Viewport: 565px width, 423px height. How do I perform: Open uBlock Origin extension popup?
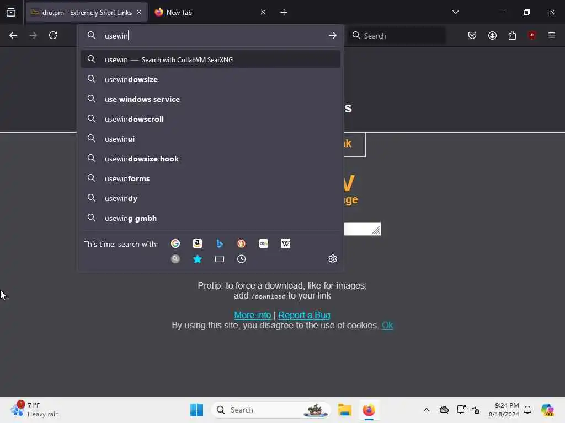click(x=532, y=35)
